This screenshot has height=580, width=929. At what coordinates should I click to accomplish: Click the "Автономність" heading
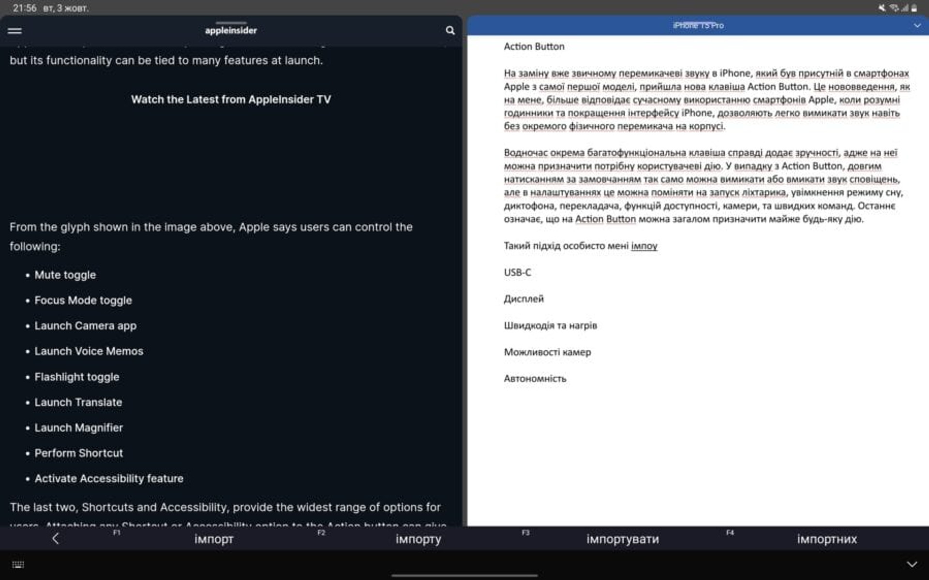pos(535,379)
